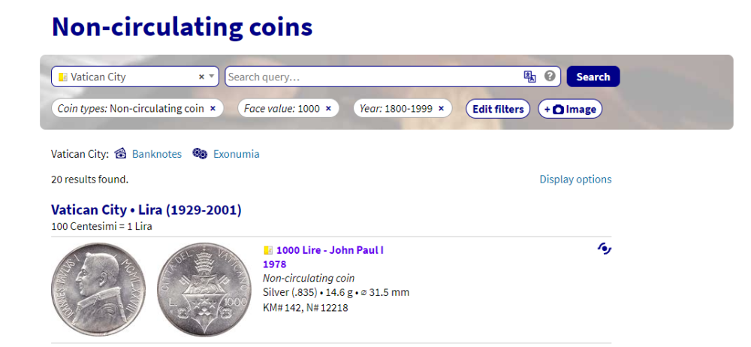Click the coin comparison icon at right

[x=605, y=249]
